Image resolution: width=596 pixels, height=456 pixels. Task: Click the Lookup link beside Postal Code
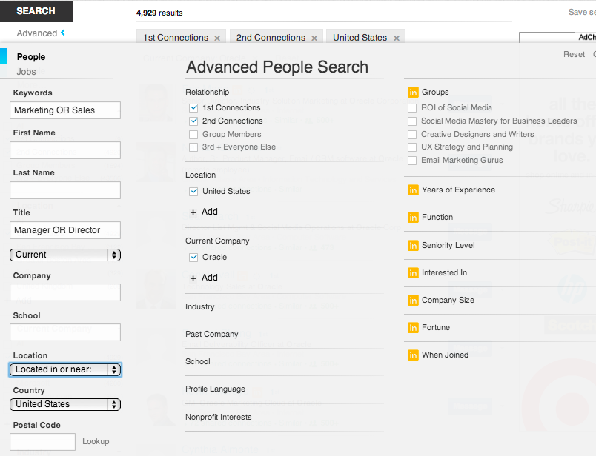(x=96, y=442)
